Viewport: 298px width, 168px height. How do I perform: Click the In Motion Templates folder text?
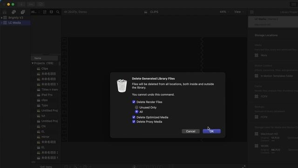click(x=277, y=76)
